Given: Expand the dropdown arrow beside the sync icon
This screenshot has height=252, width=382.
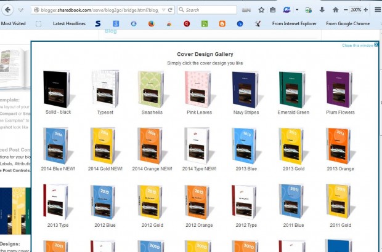Looking at the screenshot, I should point(297,10).
